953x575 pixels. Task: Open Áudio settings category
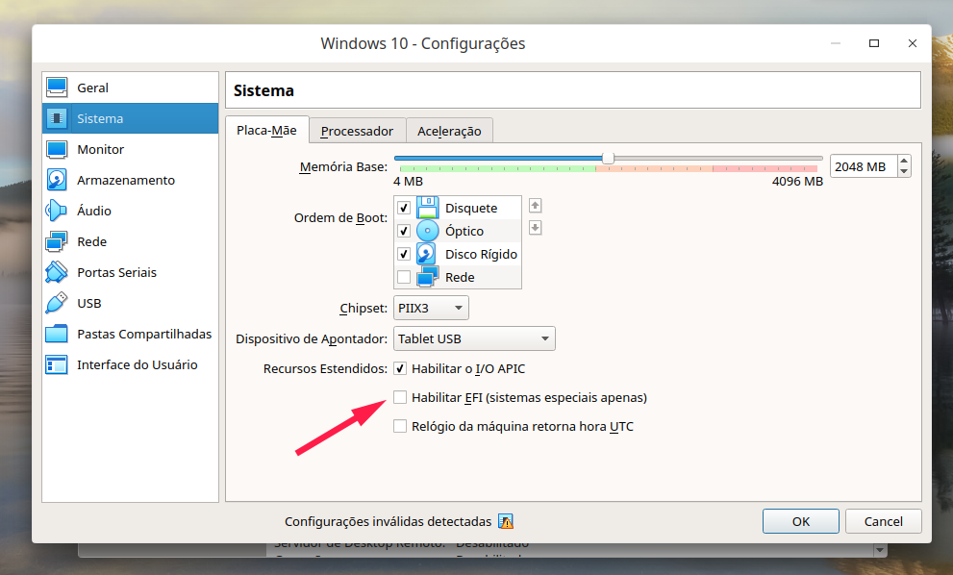pyautogui.click(x=130, y=211)
